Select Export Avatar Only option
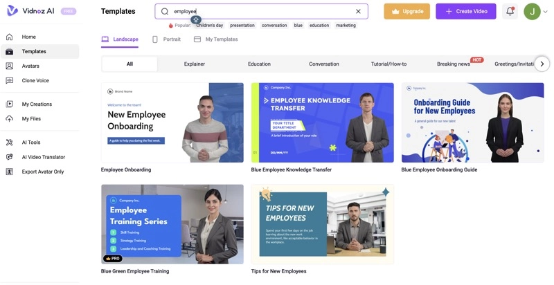554x285 pixels. (42, 172)
